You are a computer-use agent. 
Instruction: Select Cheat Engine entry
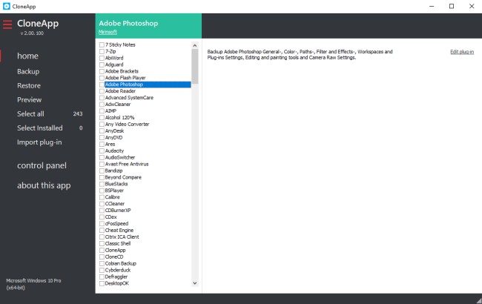pos(119,231)
